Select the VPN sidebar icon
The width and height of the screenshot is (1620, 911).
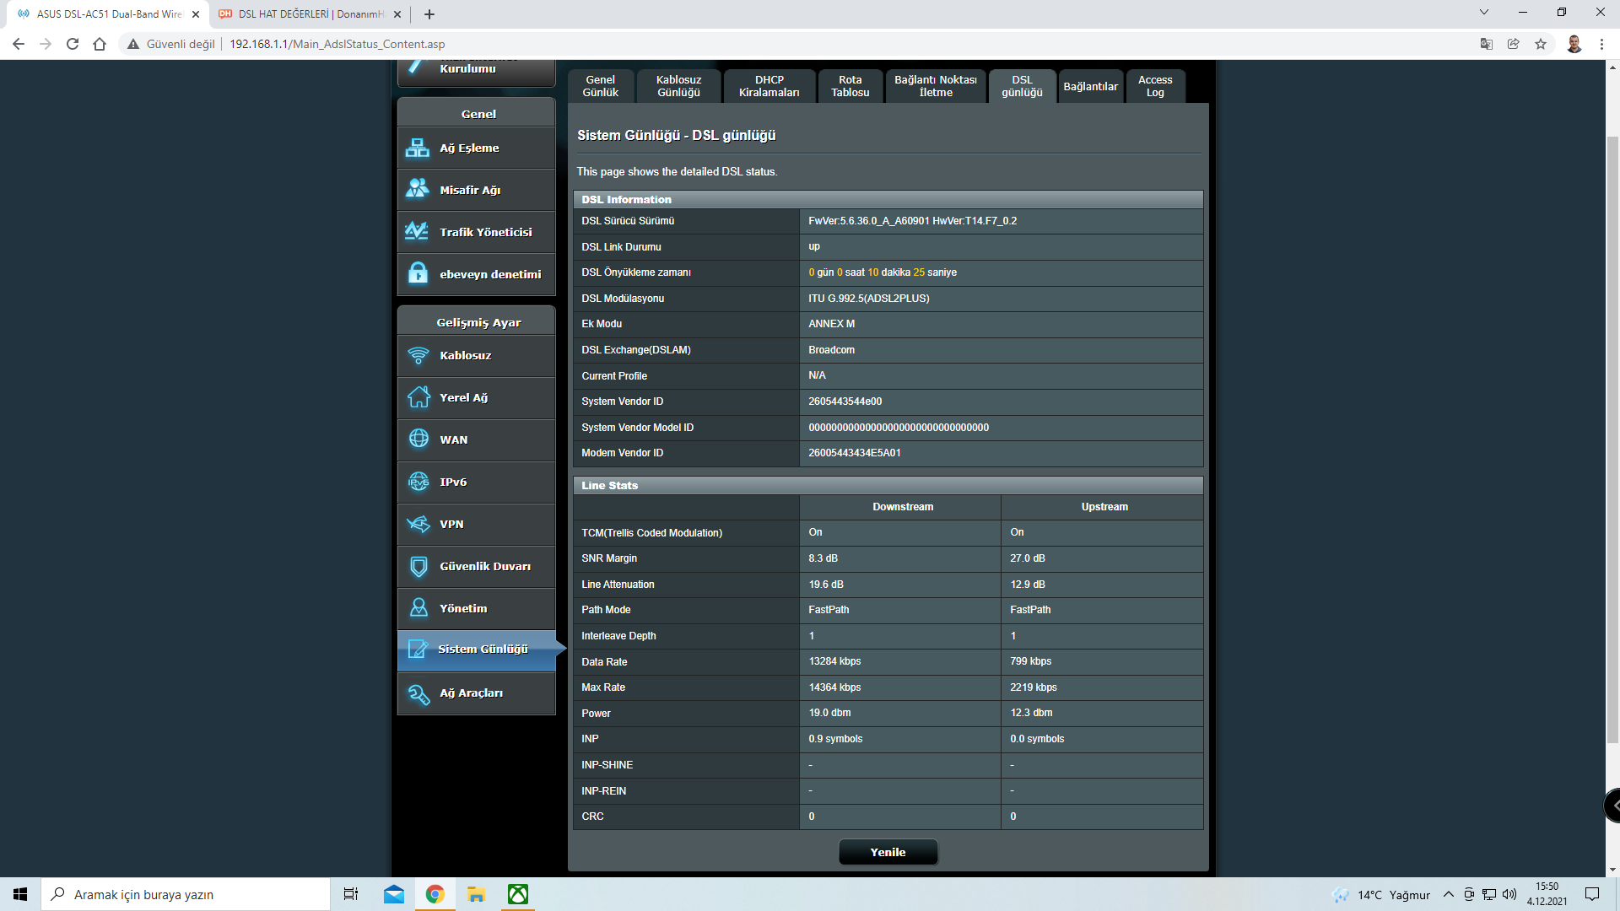point(418,525)
